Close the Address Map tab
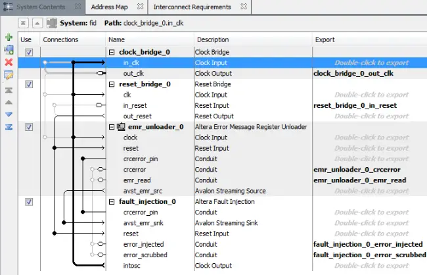The width and height of the screenshot is (427, 275). pyautogui.click(x=140, y=7)
